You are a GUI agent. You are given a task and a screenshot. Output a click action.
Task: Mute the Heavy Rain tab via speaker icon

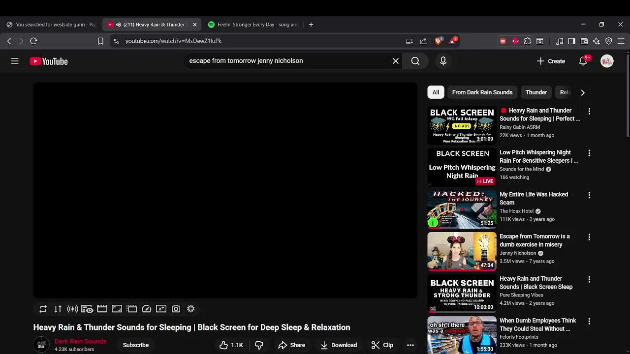tap(118, 25)
